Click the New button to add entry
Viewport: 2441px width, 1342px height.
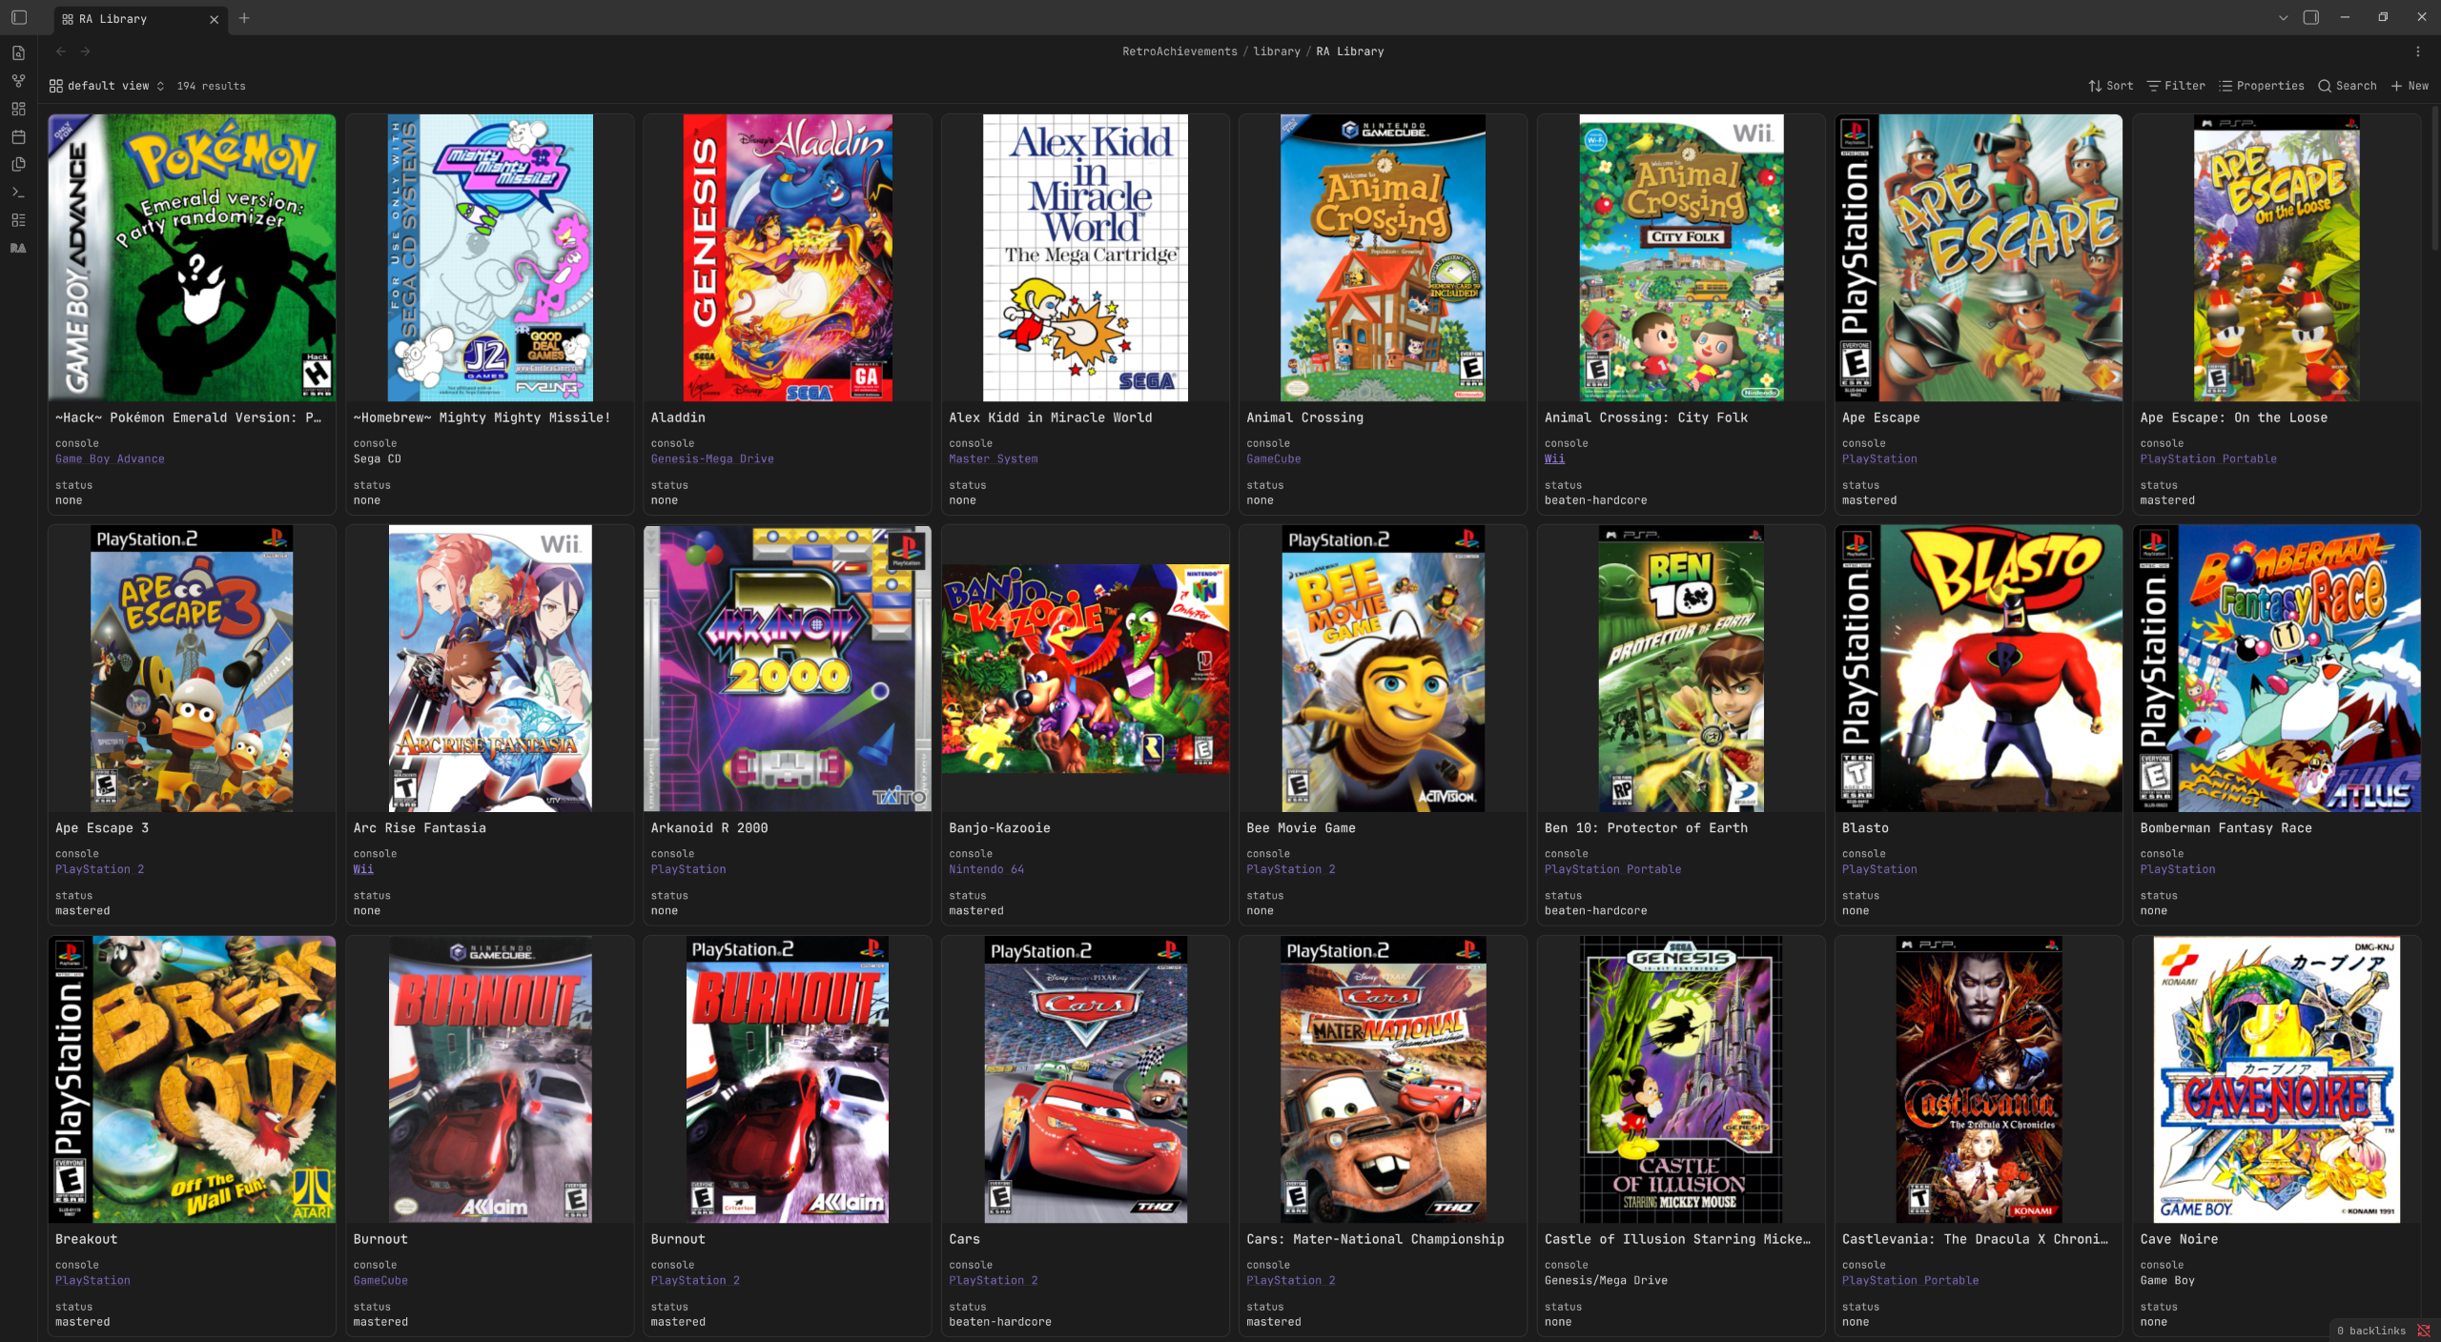pos(2410,86)
